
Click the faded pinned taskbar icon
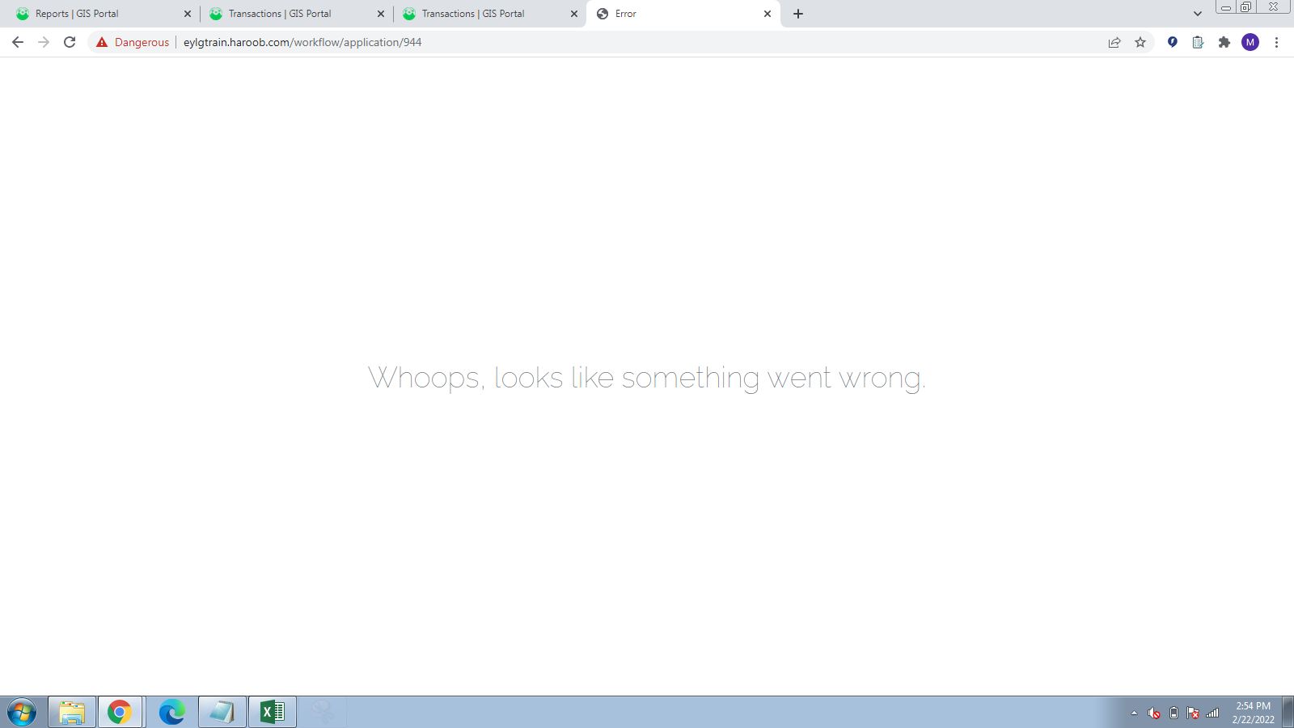(x=323, y=713)
